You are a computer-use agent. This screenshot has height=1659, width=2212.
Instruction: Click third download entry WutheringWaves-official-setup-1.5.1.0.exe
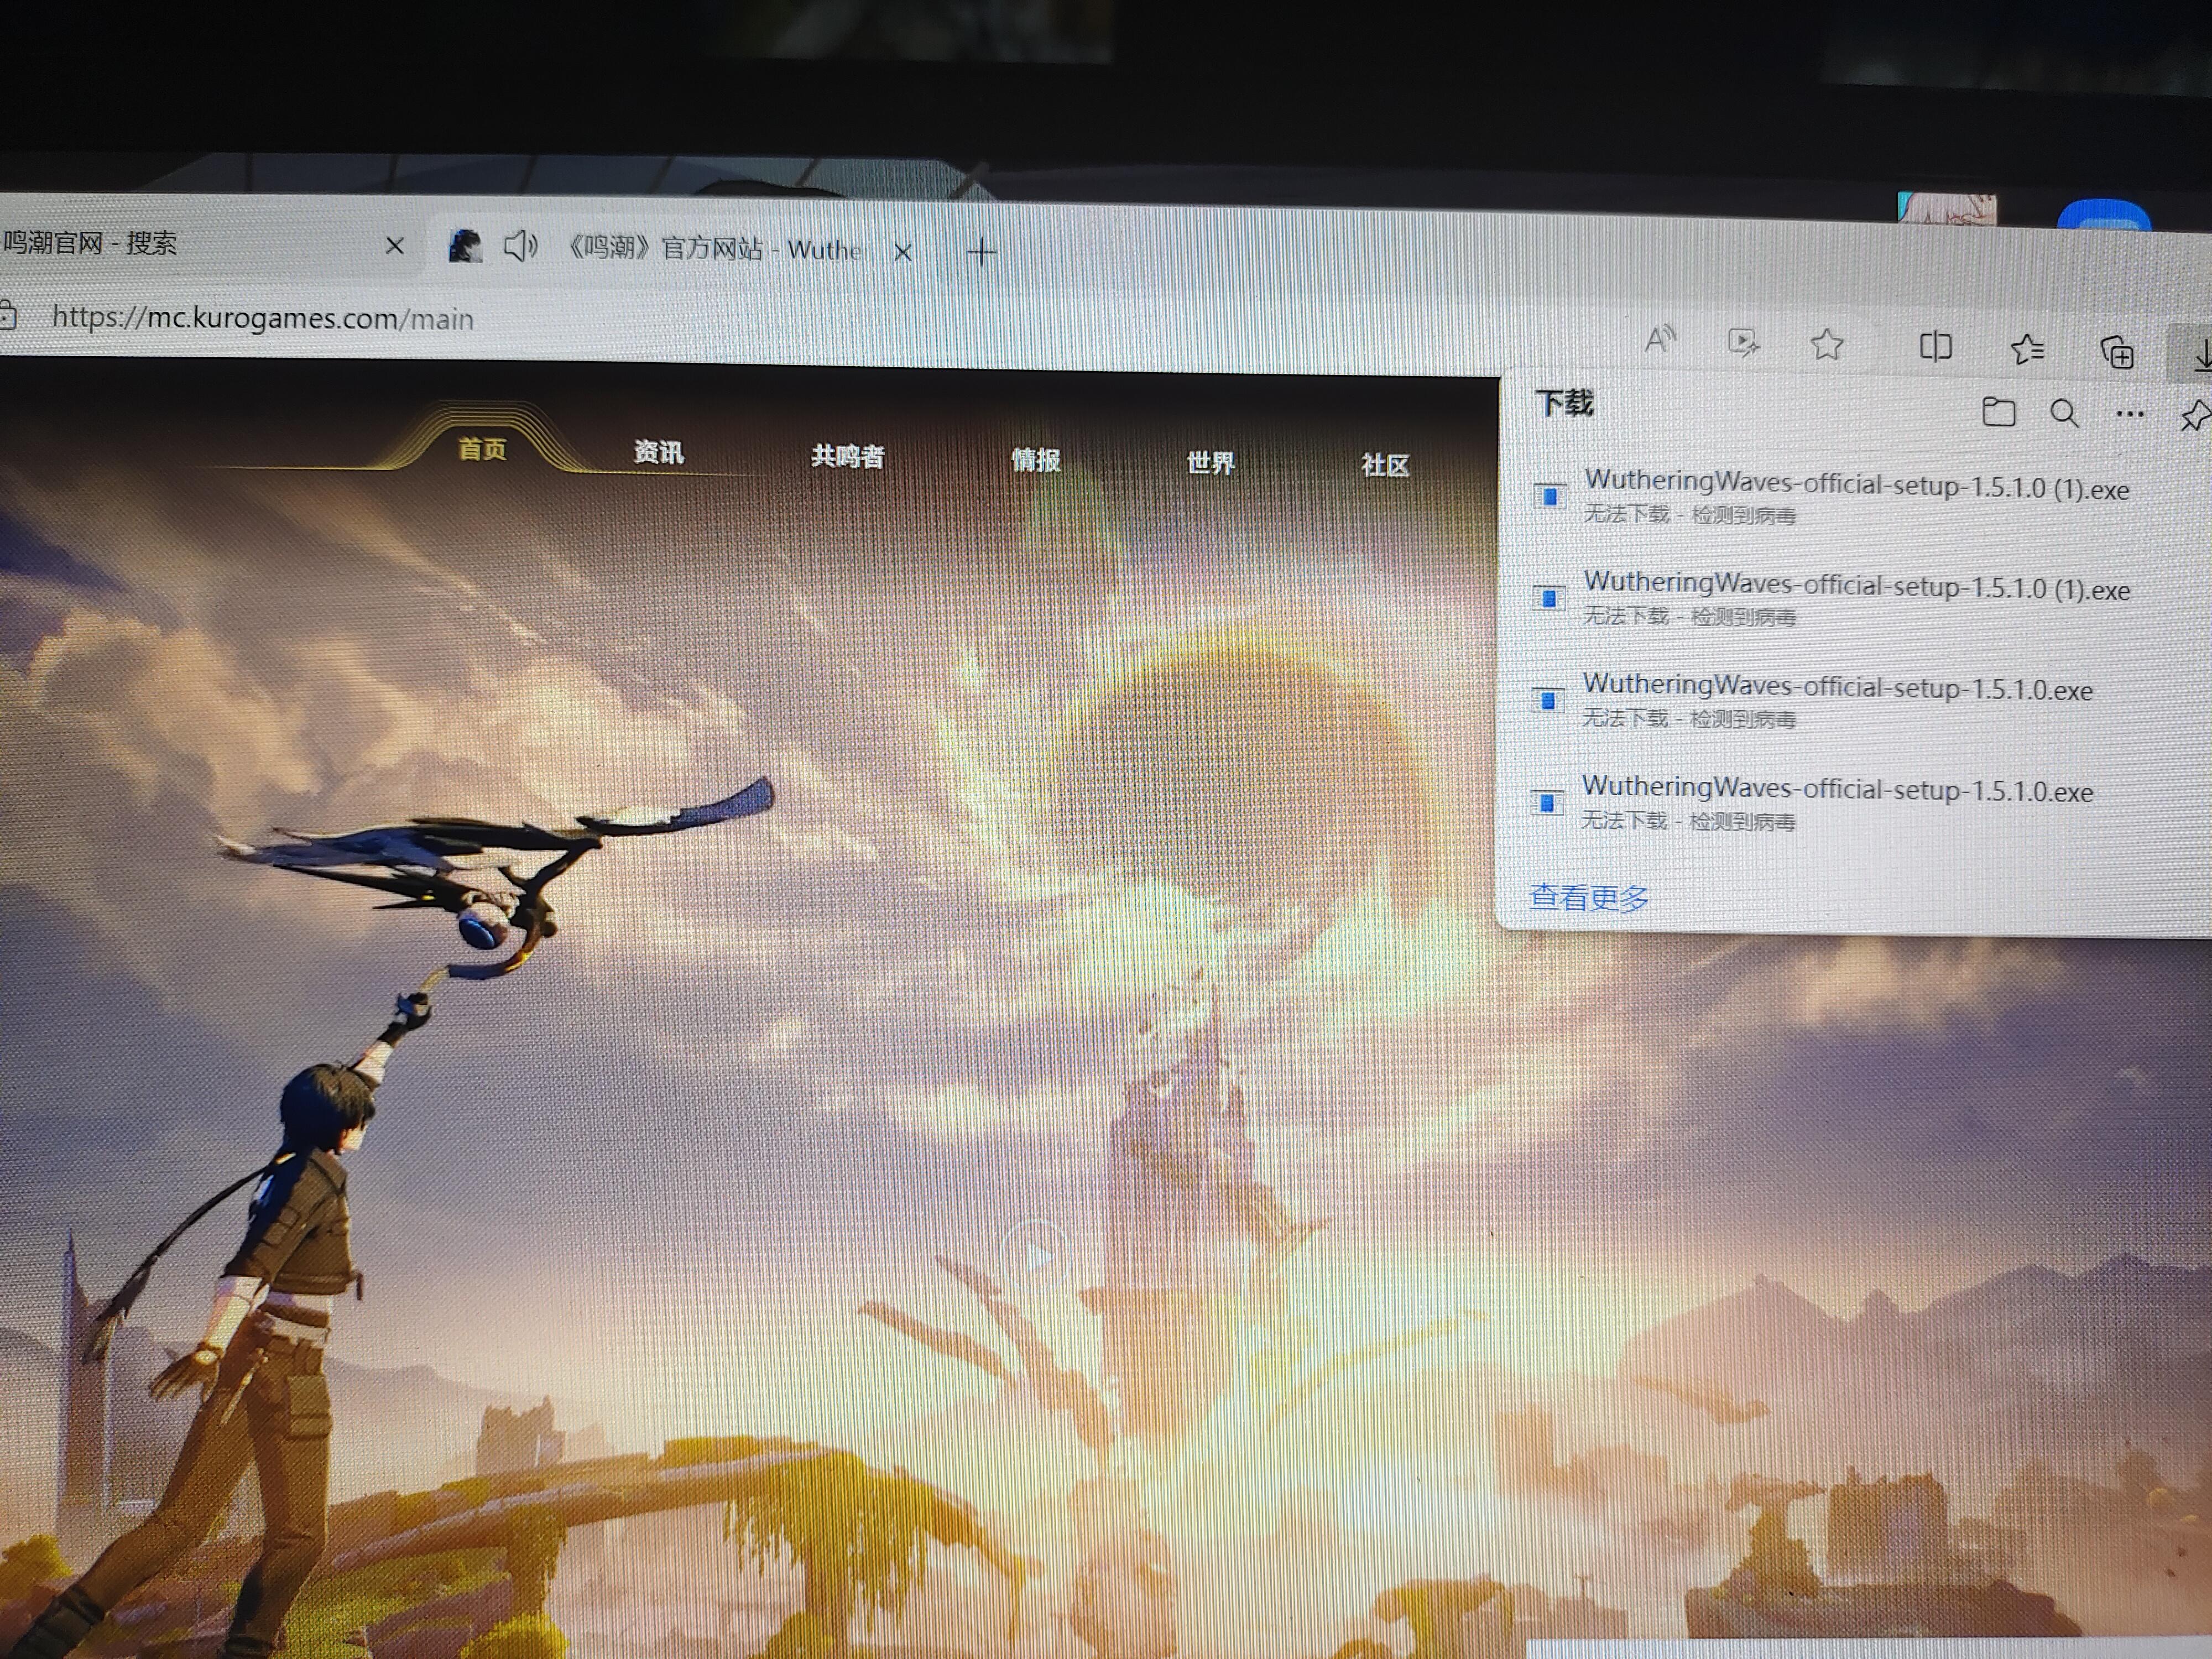(x=1837, y=700)
